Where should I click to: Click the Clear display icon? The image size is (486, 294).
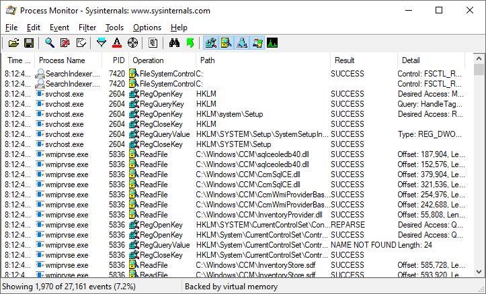tap(81, 43)
